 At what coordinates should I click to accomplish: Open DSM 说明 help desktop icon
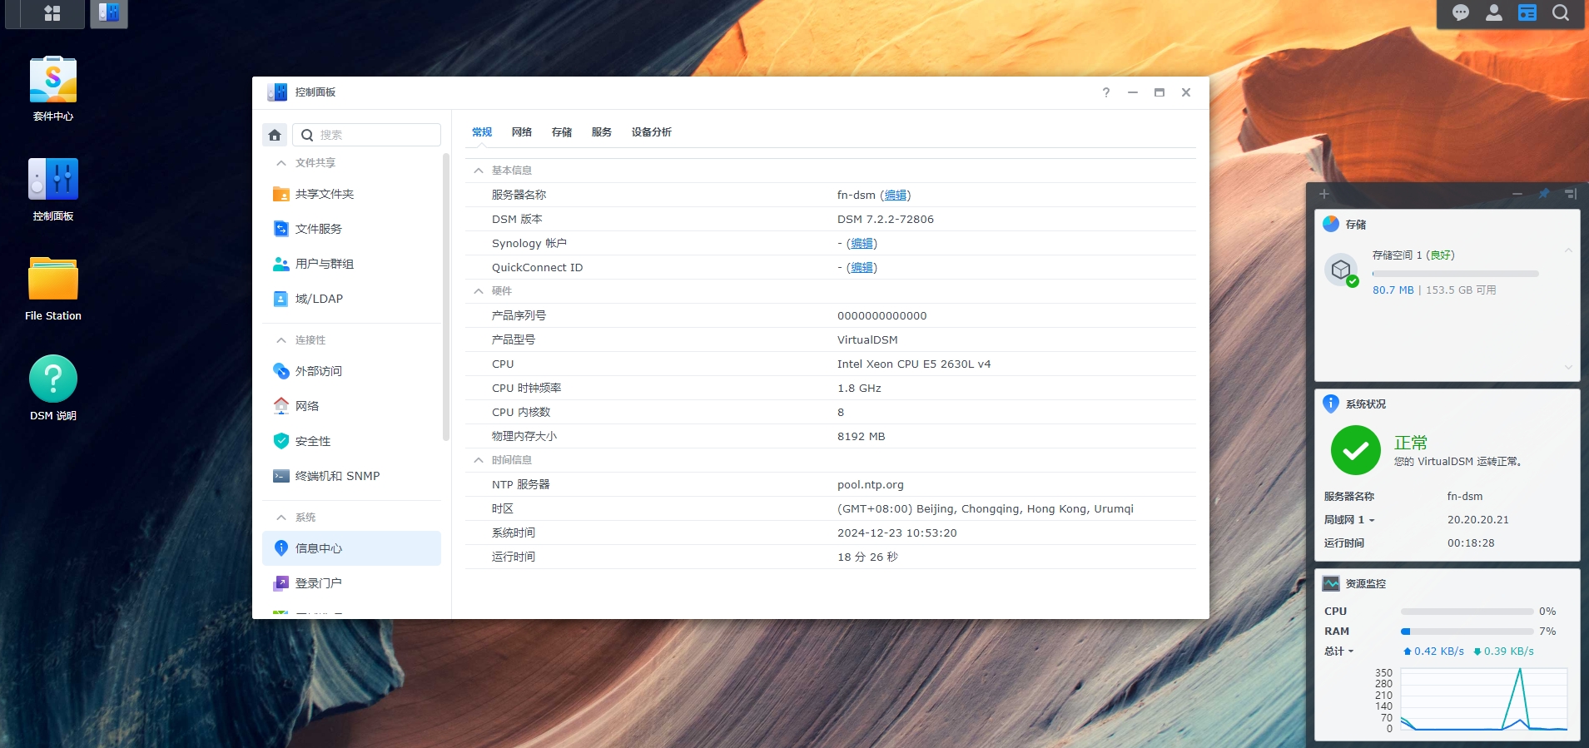click(53, 389)
